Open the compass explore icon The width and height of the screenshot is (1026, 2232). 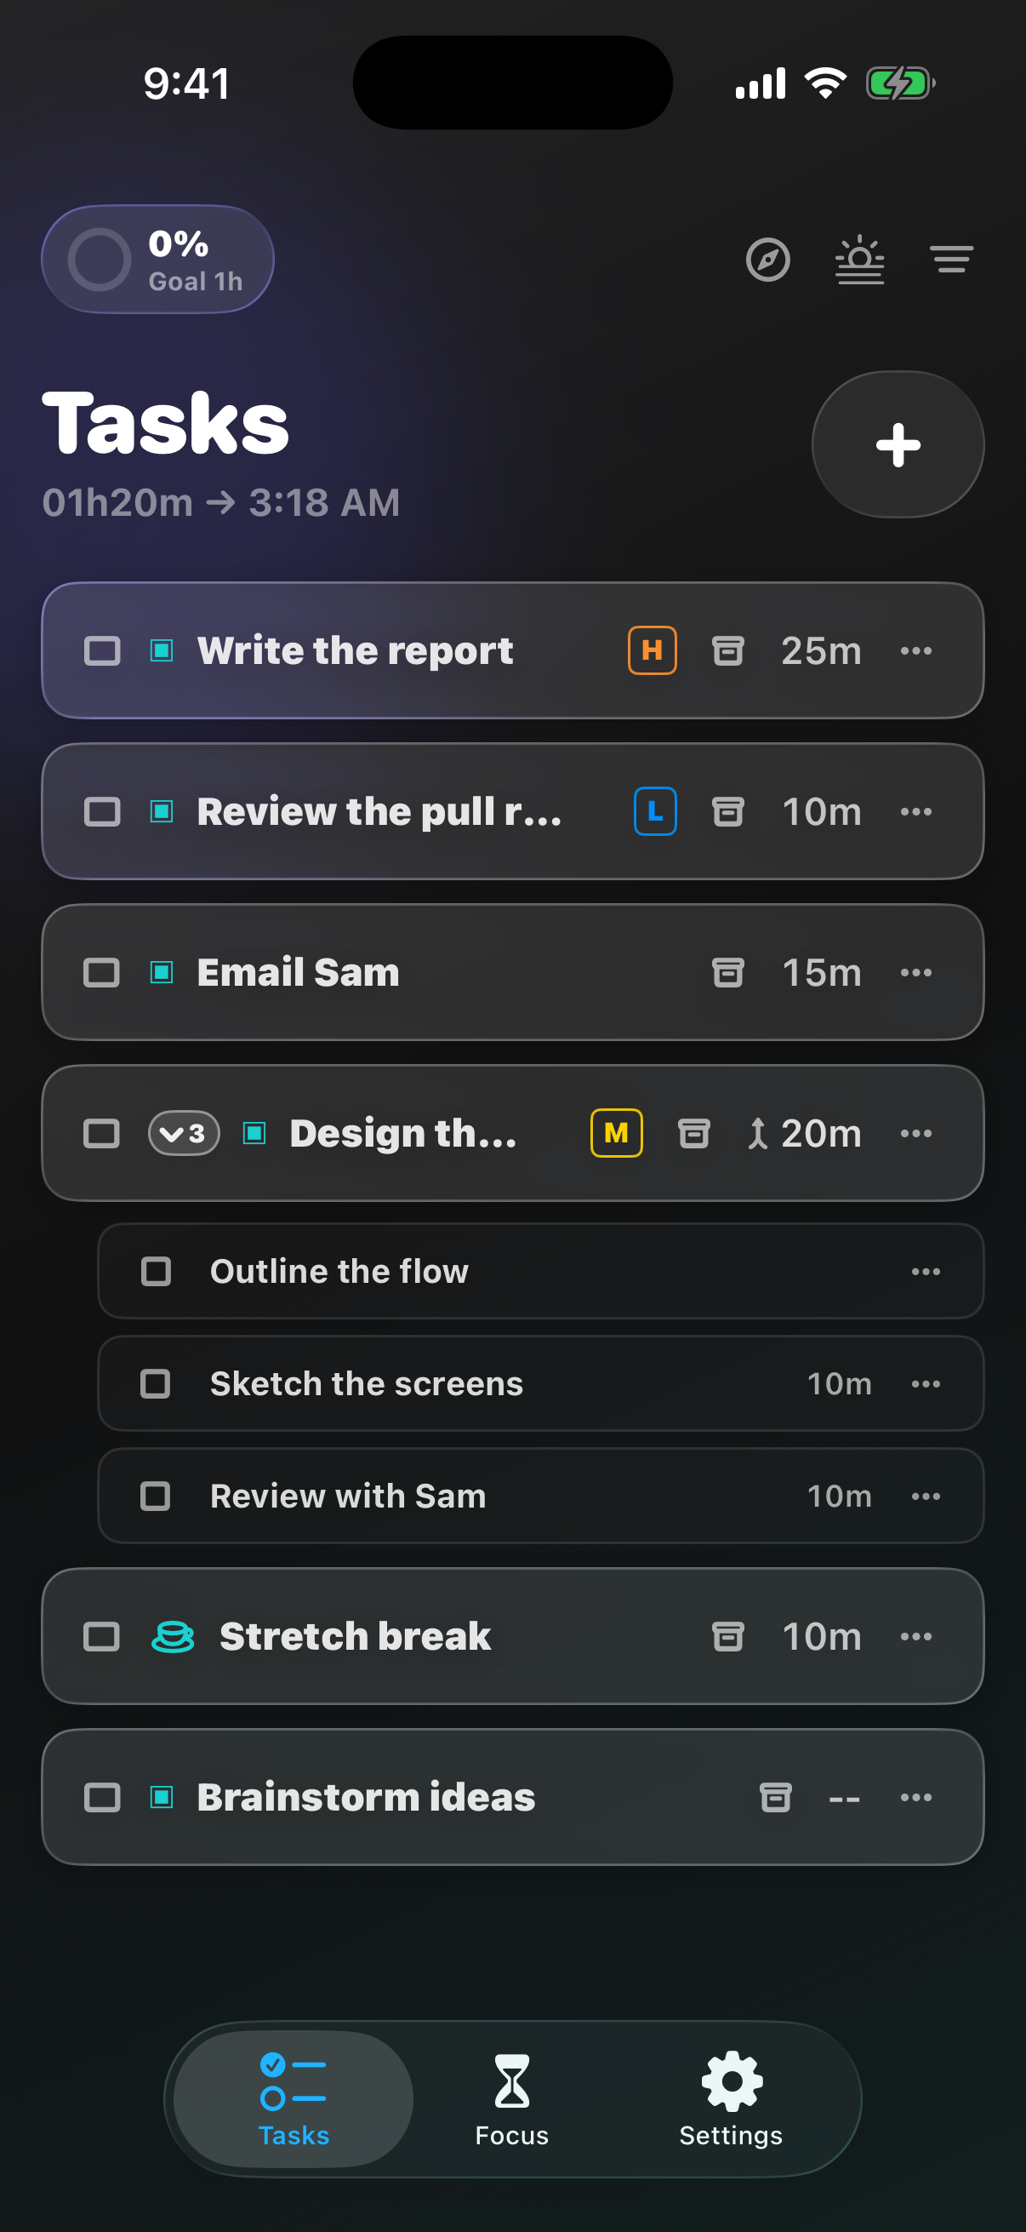767,259
